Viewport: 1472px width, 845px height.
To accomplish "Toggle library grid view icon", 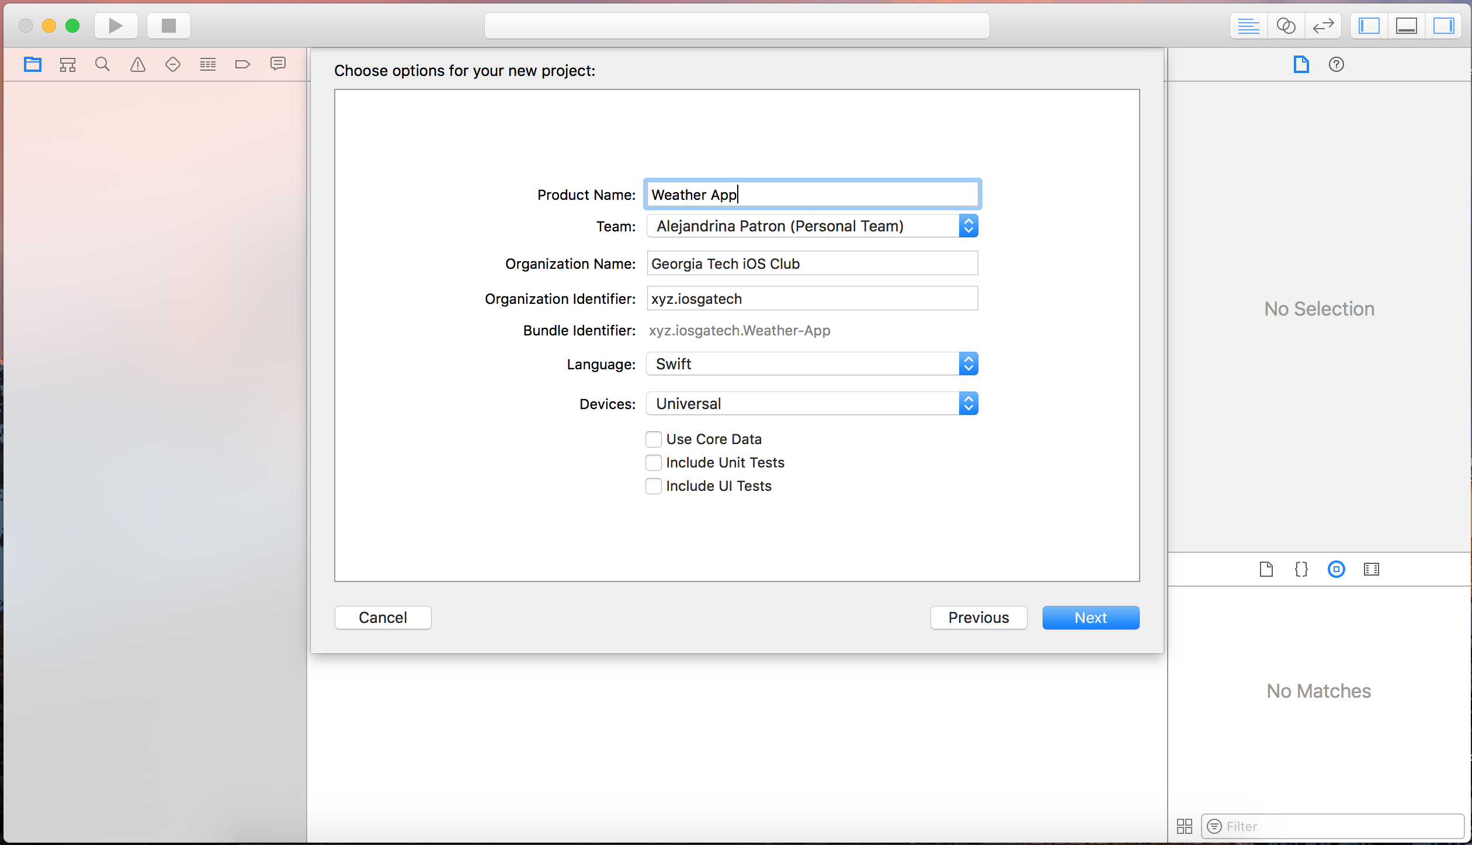I will pyautogui.click(x=1184, y=826).
